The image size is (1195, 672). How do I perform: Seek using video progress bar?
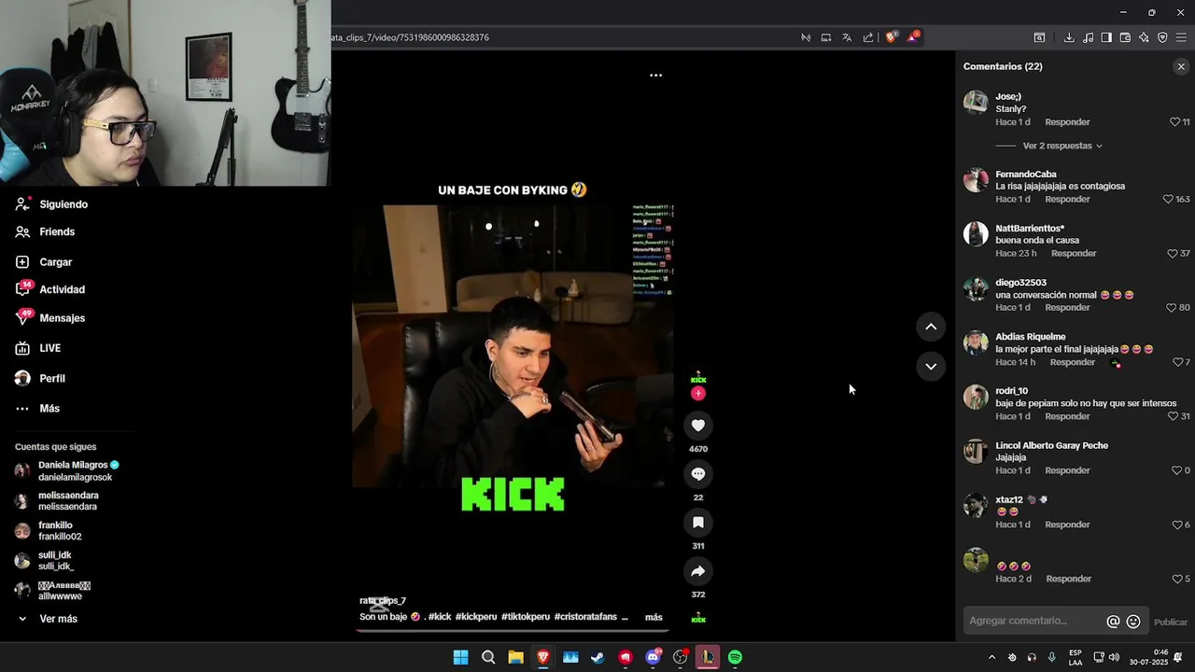coord(513,631)
